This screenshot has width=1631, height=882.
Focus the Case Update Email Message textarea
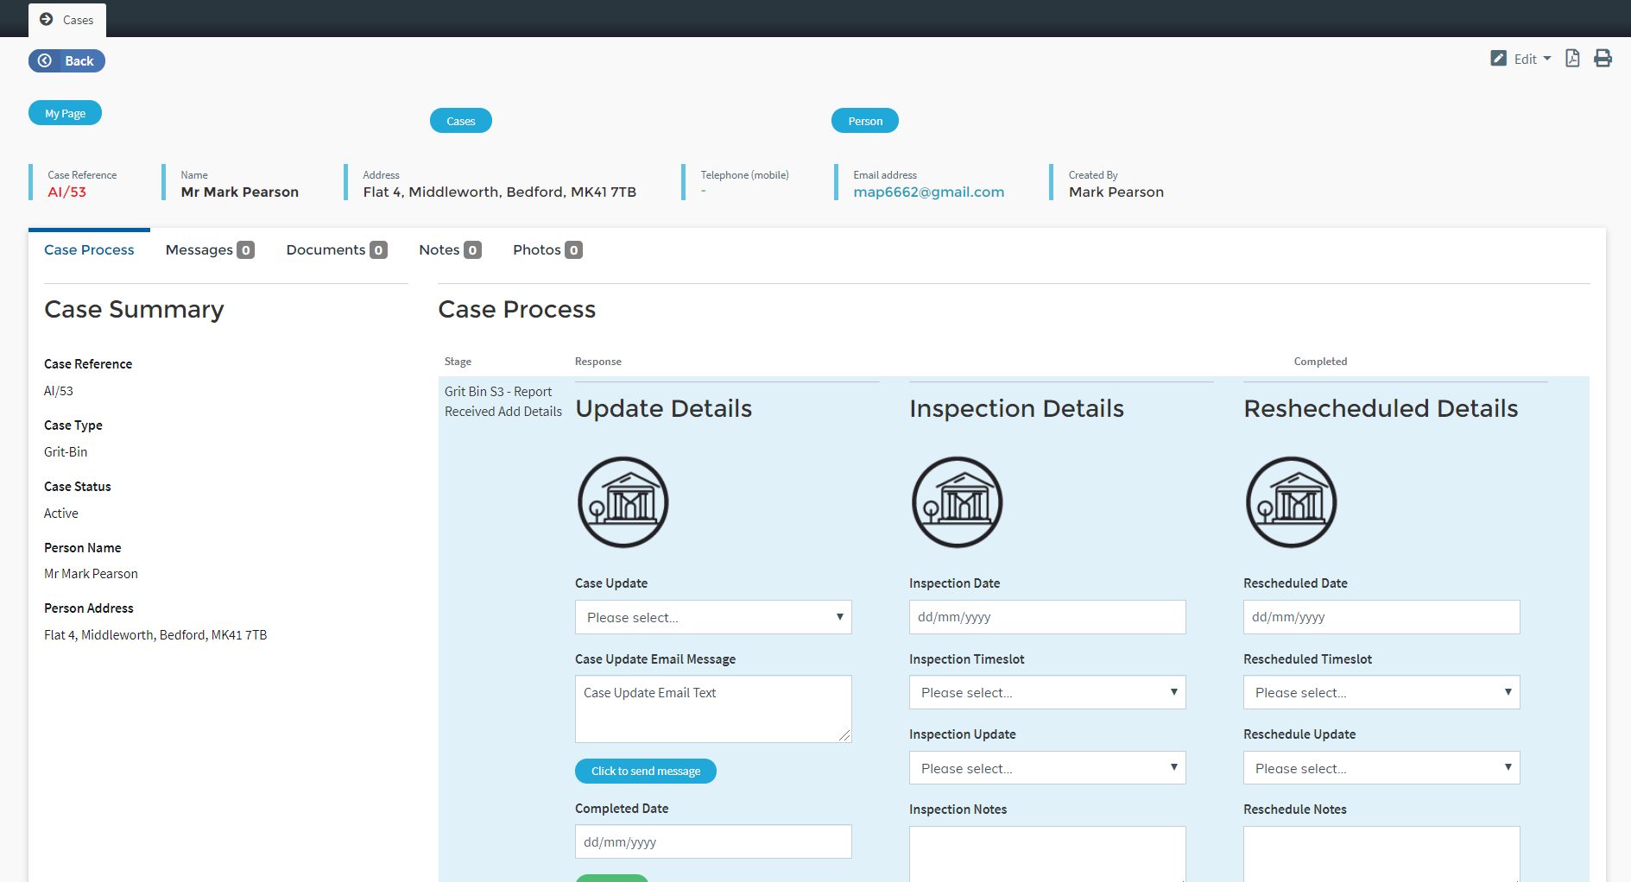712,709
